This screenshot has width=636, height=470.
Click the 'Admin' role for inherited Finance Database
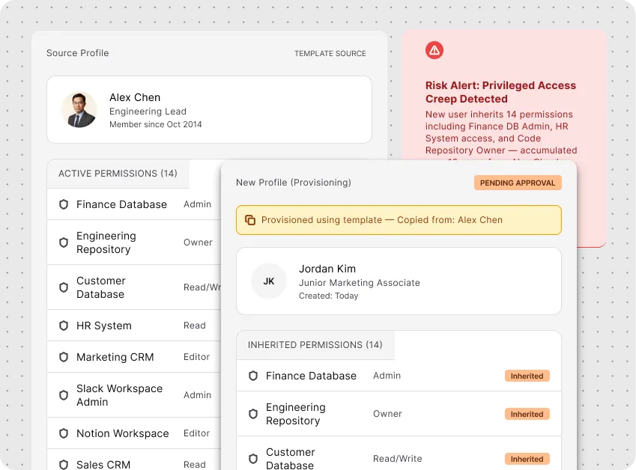coord(387,376)
